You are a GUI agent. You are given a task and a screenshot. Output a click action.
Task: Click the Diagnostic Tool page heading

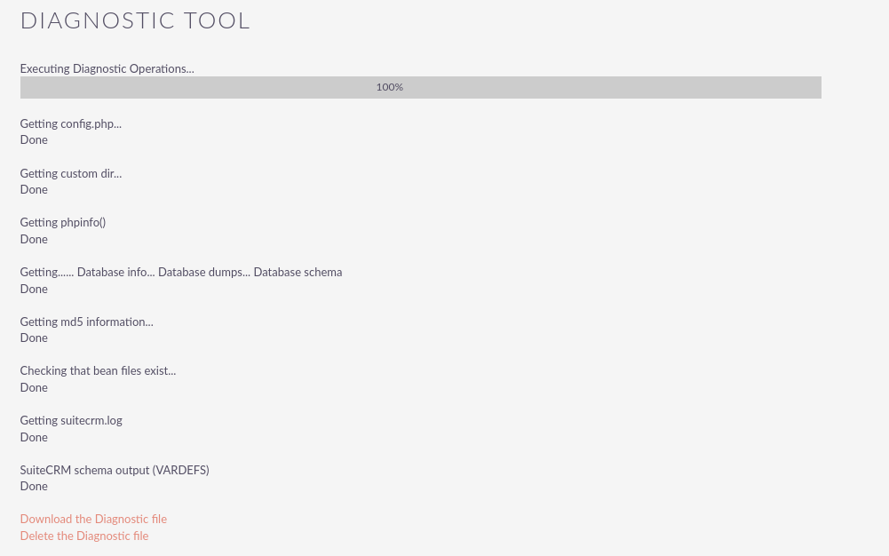tap(135, 21)
